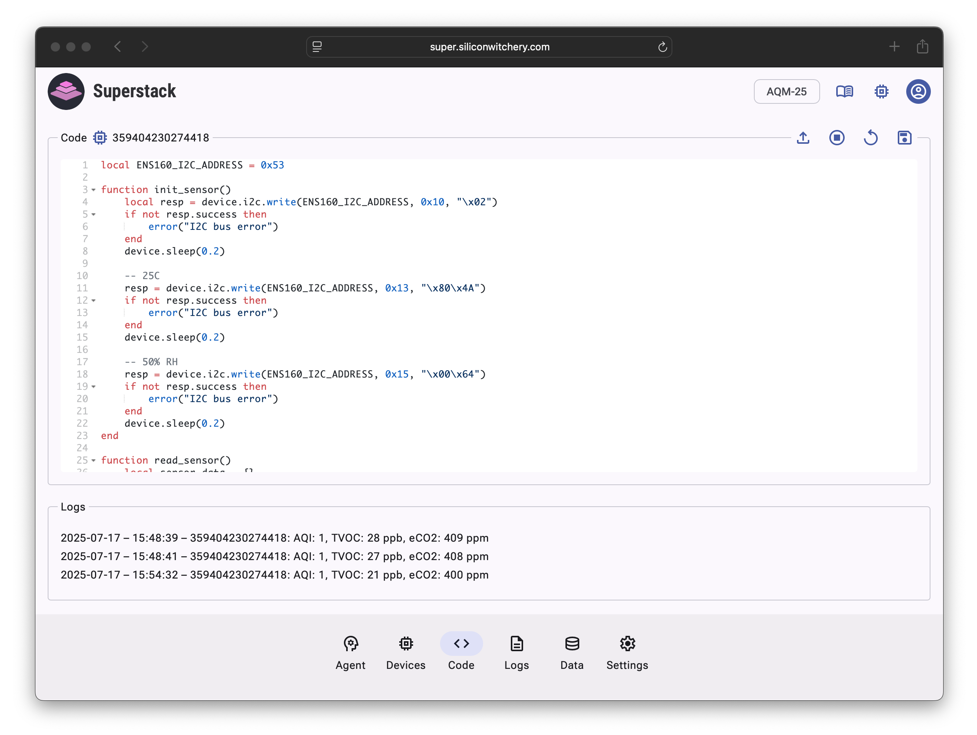Click the '-- 25C' comment on line 10

142,276
